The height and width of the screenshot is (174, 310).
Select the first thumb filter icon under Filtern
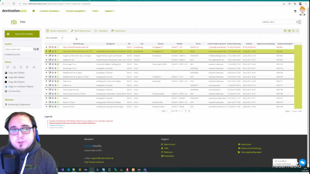tap(8, 67)
